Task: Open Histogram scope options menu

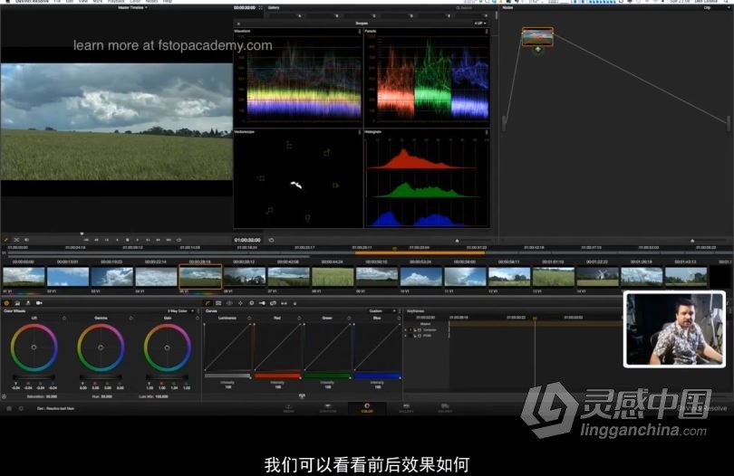Action: pyautogui.click(x=487, y=132)
